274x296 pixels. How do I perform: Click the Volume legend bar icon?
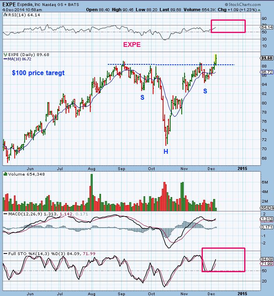(x=6, y=174)
